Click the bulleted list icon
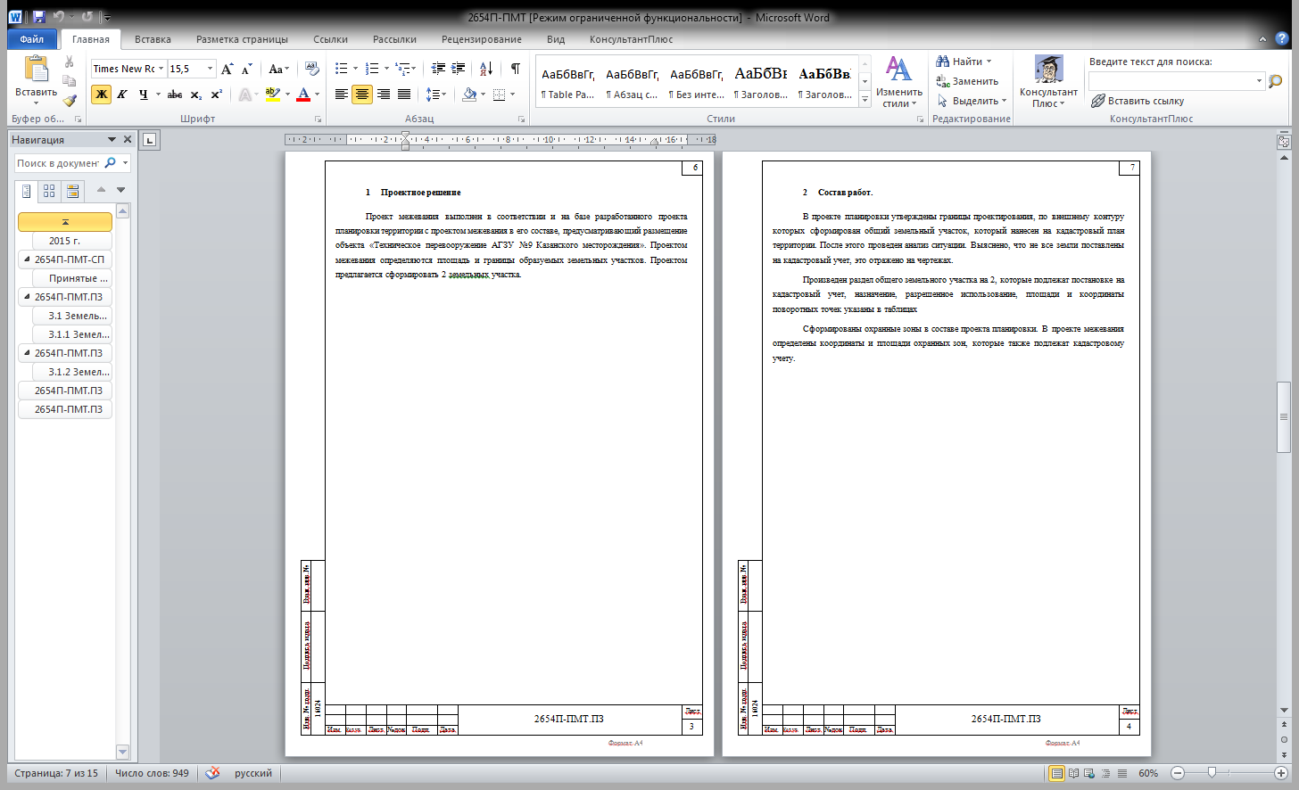Viewport: 1299px width, 790px height. [x=342, y=69]
